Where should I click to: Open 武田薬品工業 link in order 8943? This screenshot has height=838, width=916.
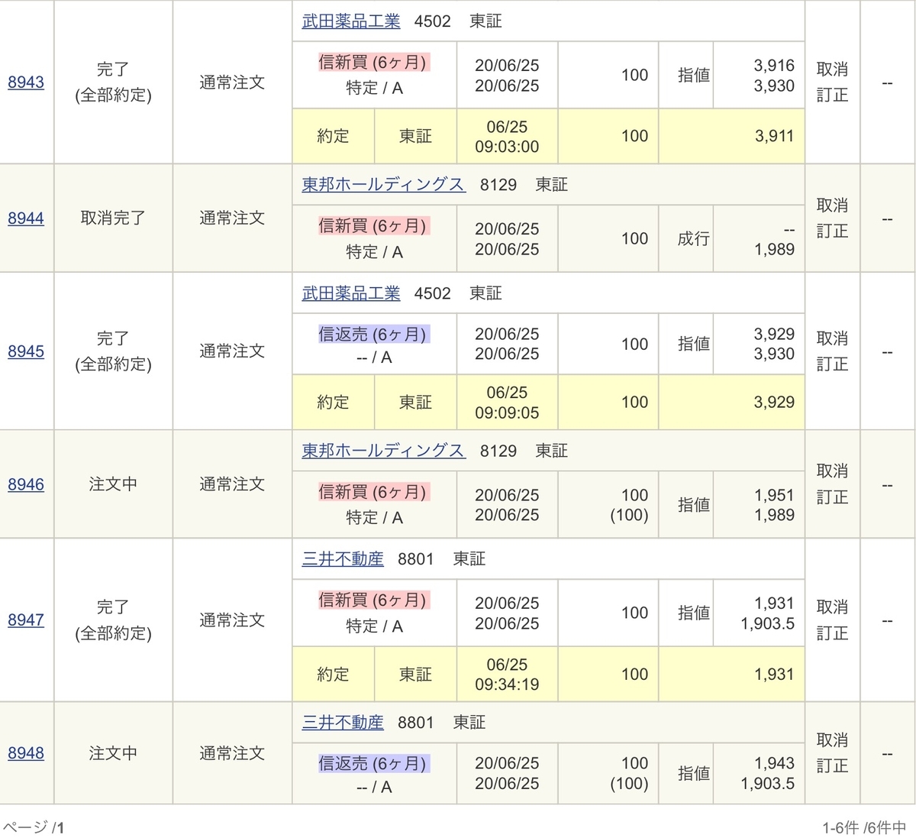pyautogui.click(x=351, y=21)
